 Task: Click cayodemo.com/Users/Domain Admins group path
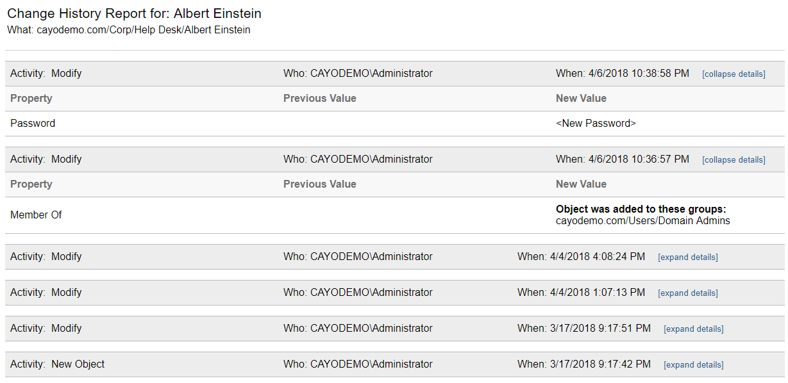(x=642, y=221)
